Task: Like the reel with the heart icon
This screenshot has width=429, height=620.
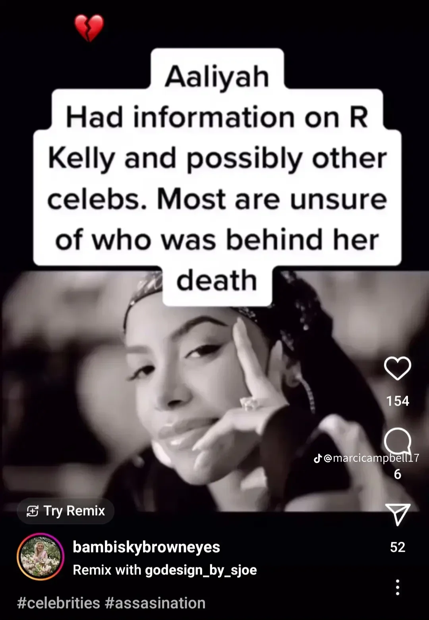Action: (x=397, y=368)
